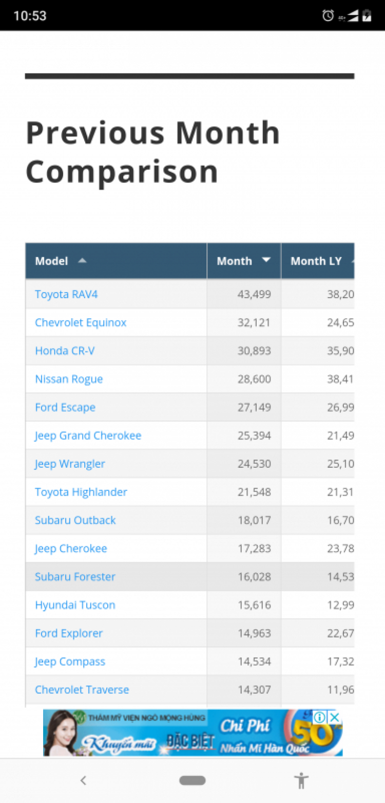
Task: Select the 17,283 month value
Action: click(x=254, y=549)
